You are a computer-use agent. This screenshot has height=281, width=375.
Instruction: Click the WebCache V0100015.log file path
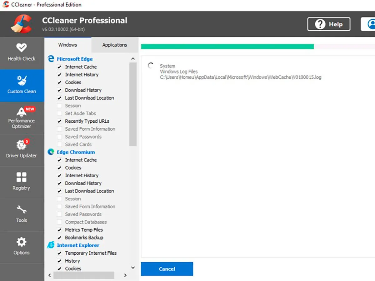(x=241, y=77)
